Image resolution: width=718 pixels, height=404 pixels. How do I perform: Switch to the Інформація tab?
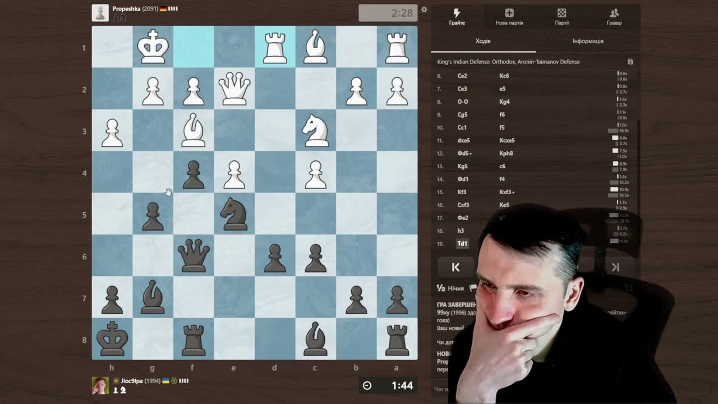coord(588,42)
